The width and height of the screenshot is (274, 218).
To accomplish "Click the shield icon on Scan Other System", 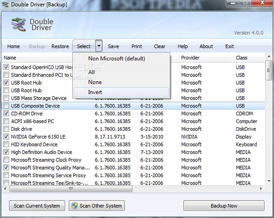I will click(x=74, y=206).
